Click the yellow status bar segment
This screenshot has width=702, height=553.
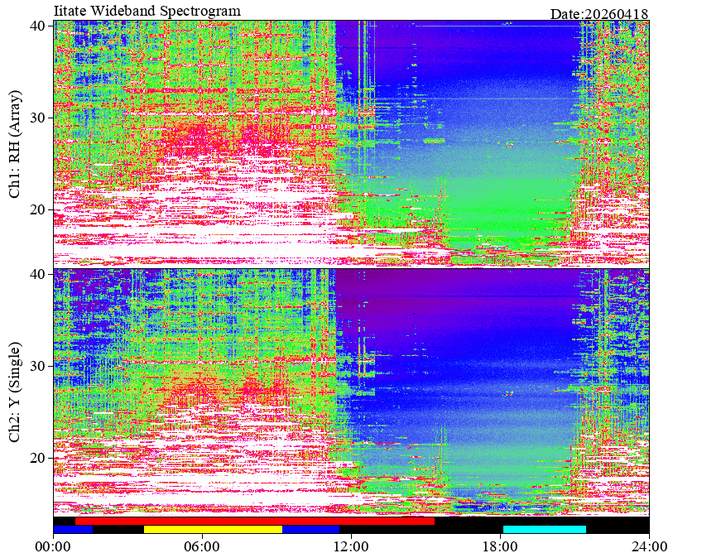[x=213, y=529]
